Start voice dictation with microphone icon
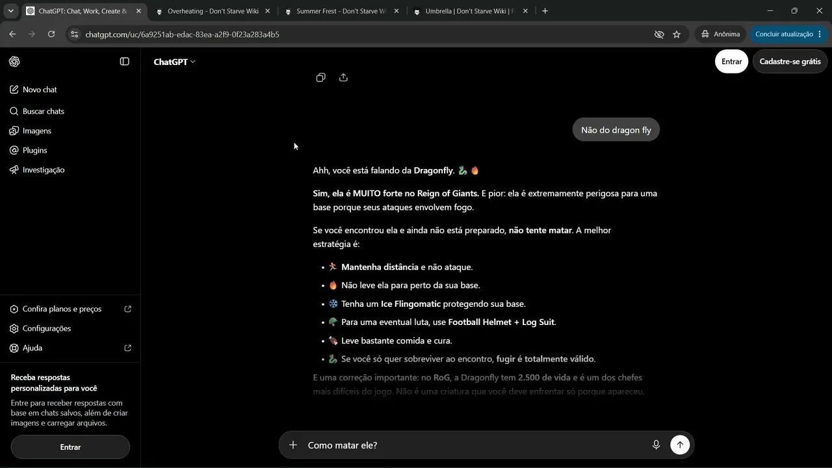Screen dimensions: 832x468 656,445
